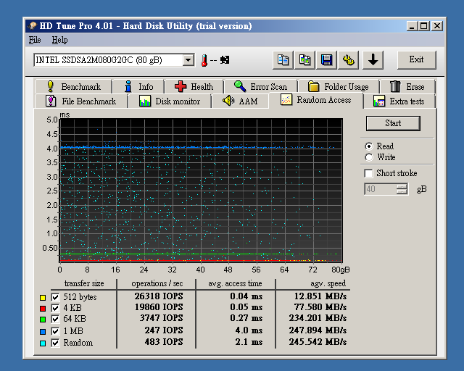Click the 2.1 ms access time value
The height and width of the screenshot is (371, 464).
pyautogui.click(x=249, y=342)
